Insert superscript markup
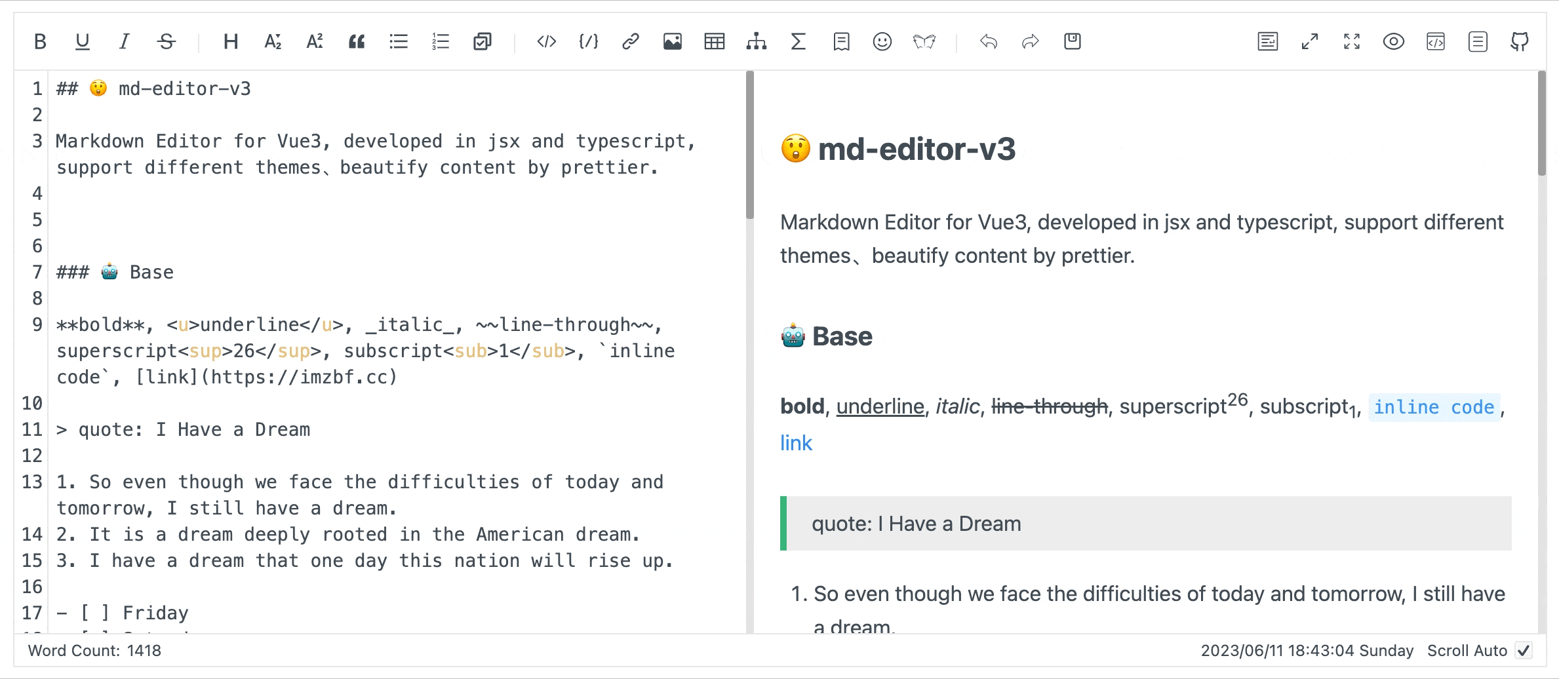Screen dimensions: 1559x679 click(315, 42)
